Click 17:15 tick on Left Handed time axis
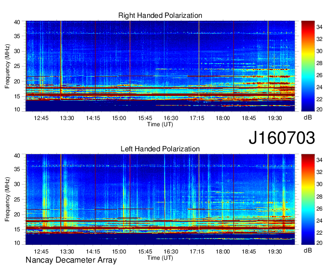The width and height of the screenshot is (328, 266). click(x=197, y=252)
